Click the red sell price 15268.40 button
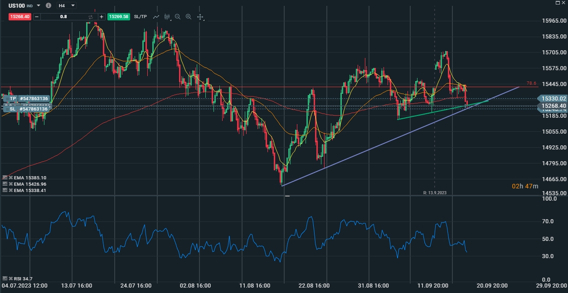Image resolution: width=568 pixels, height=293 pixels. click(x=19, y=17)
